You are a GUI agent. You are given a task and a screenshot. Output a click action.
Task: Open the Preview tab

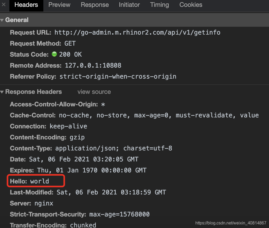tap(59, 5)
